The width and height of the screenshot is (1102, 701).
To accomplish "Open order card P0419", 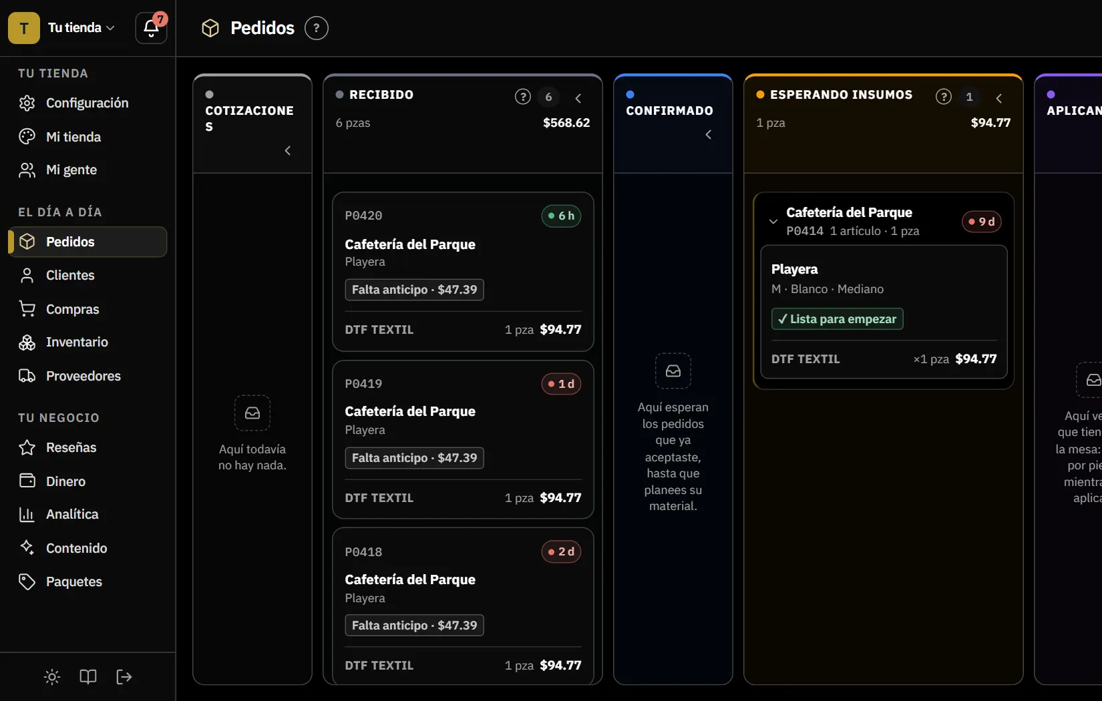I will click(463, 440).
